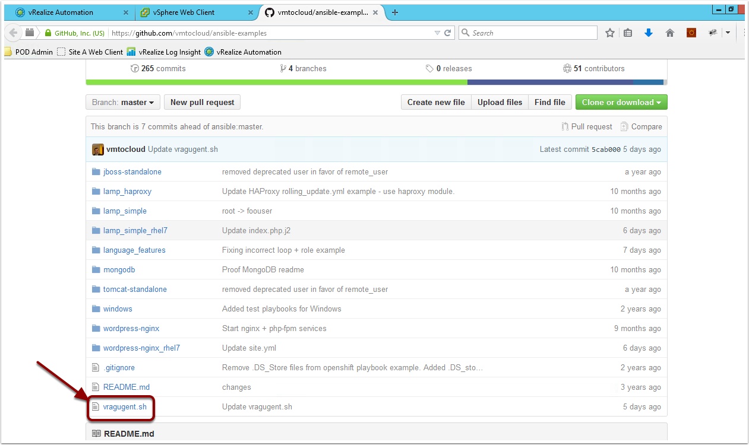
Task: Close the vRealize Automation tab
Action: (x=125, y=12)
